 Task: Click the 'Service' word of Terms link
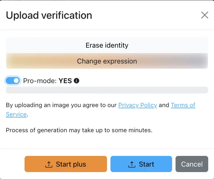[x=16, y=114]
